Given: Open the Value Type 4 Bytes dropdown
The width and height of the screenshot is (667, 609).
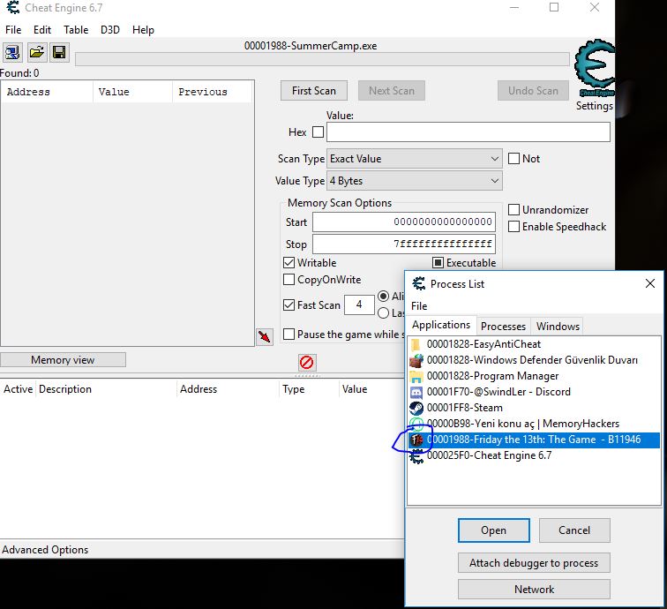Looking at the screenshot, I should pyautogui.click(x=415, y=181).
